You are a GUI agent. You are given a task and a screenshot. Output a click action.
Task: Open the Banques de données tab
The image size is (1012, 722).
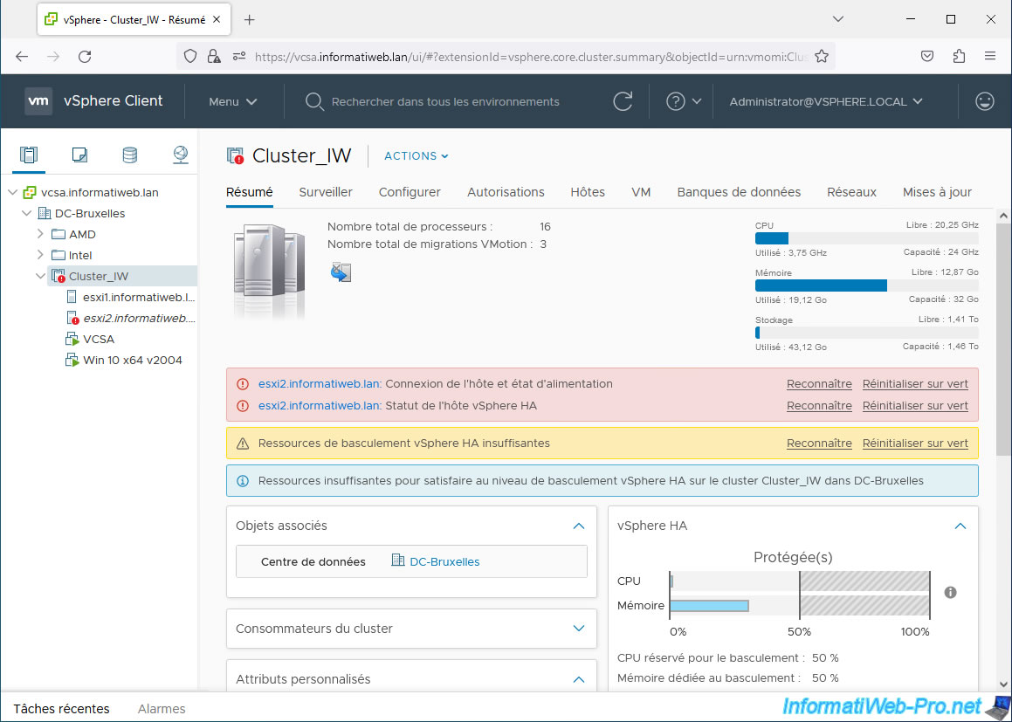click(x=739, y=192)
